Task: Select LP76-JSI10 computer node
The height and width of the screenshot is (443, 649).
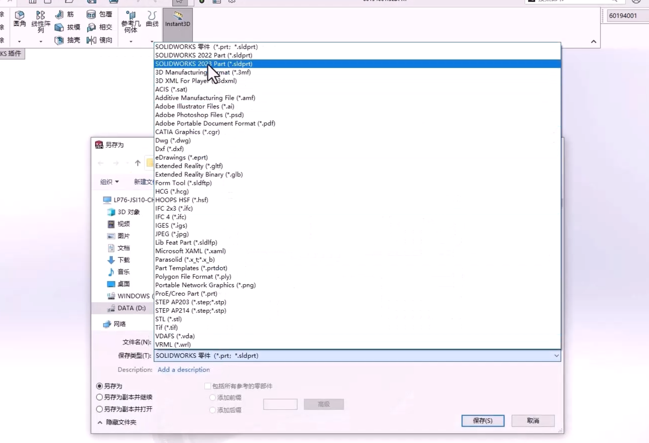Action: [x=128, y=200]
